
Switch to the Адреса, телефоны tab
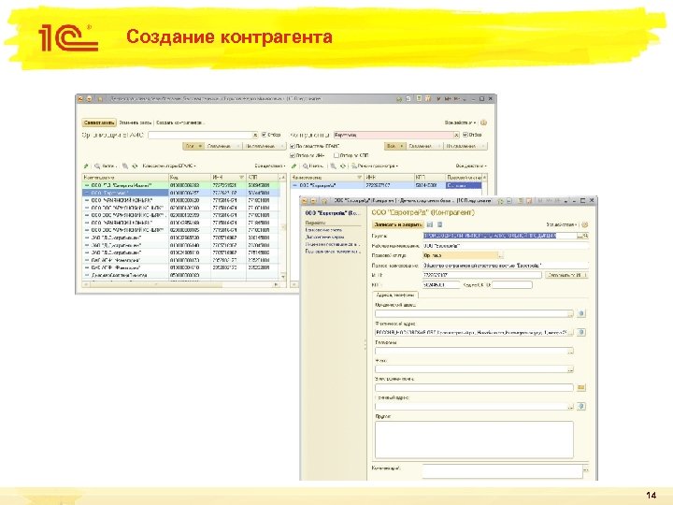[394, 295]
